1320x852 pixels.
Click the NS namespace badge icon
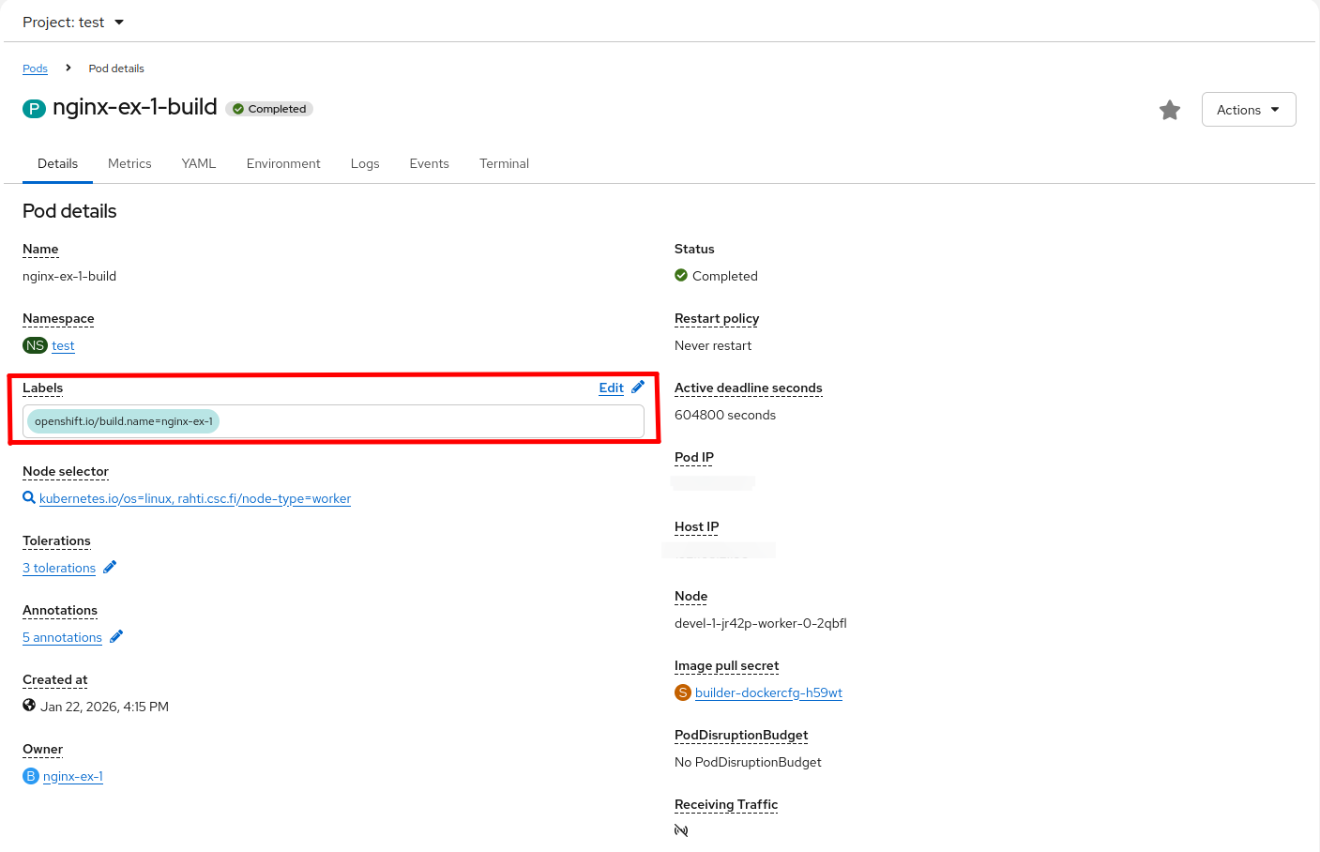click(x=35, y=345)
